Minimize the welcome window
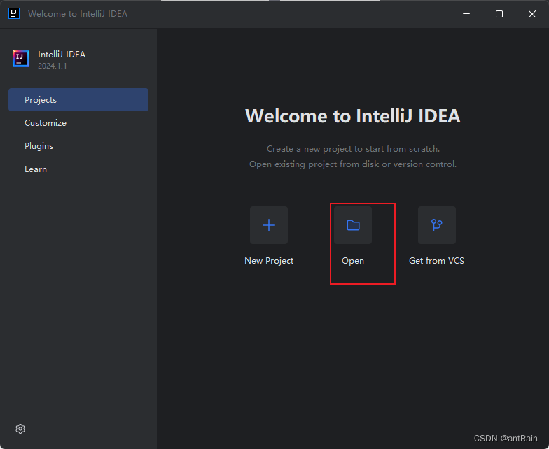The height and width of the screenshot is (449, 549). (x=466, y=14)
